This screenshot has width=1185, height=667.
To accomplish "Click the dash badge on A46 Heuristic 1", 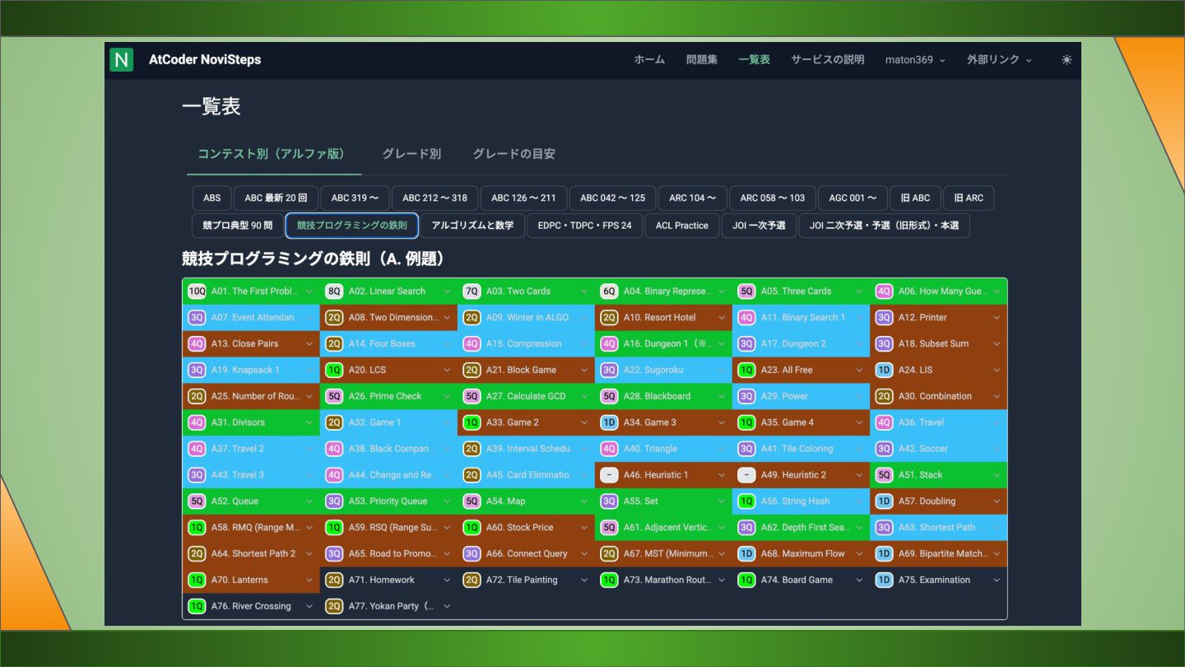I will 609,475.
